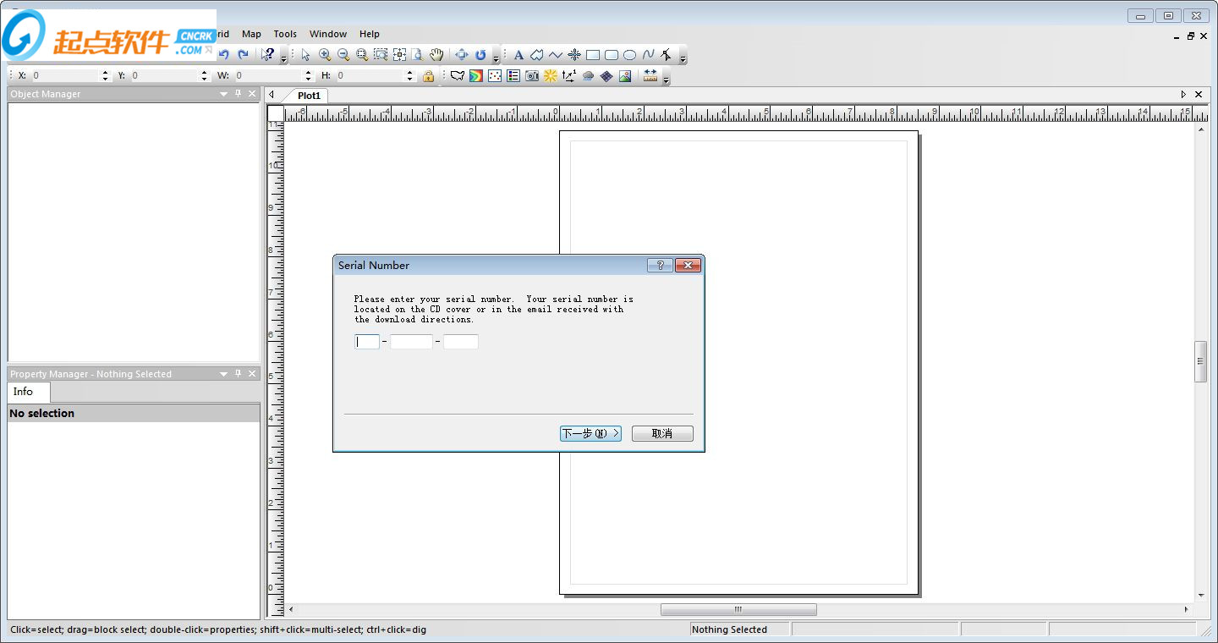Select the Text tool
This screenshot has height=643, width=1218.
518,55
